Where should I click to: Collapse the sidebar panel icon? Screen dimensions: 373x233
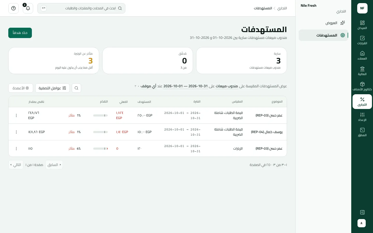pos(362,212)
